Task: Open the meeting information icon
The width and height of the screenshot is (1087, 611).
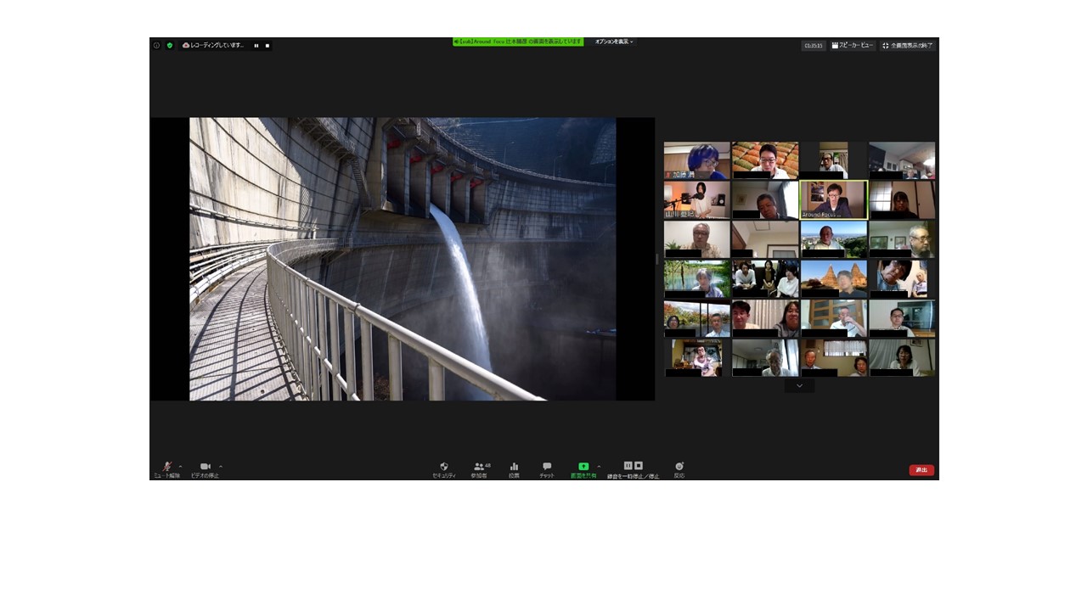Action: 156,45
